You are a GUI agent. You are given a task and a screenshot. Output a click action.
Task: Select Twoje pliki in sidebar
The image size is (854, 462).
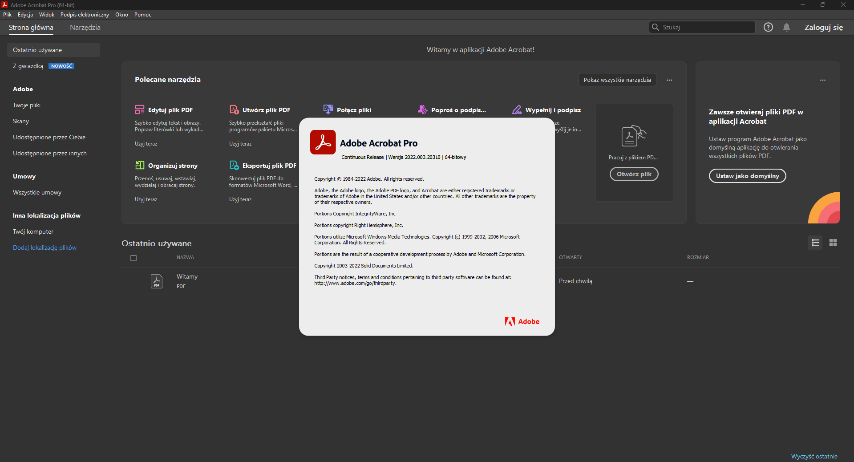click(27, 105)
